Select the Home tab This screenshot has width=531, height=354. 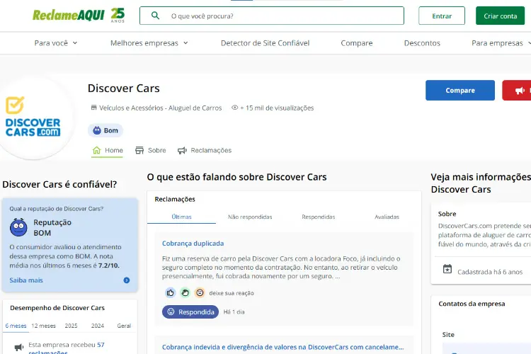coord(108,150)
